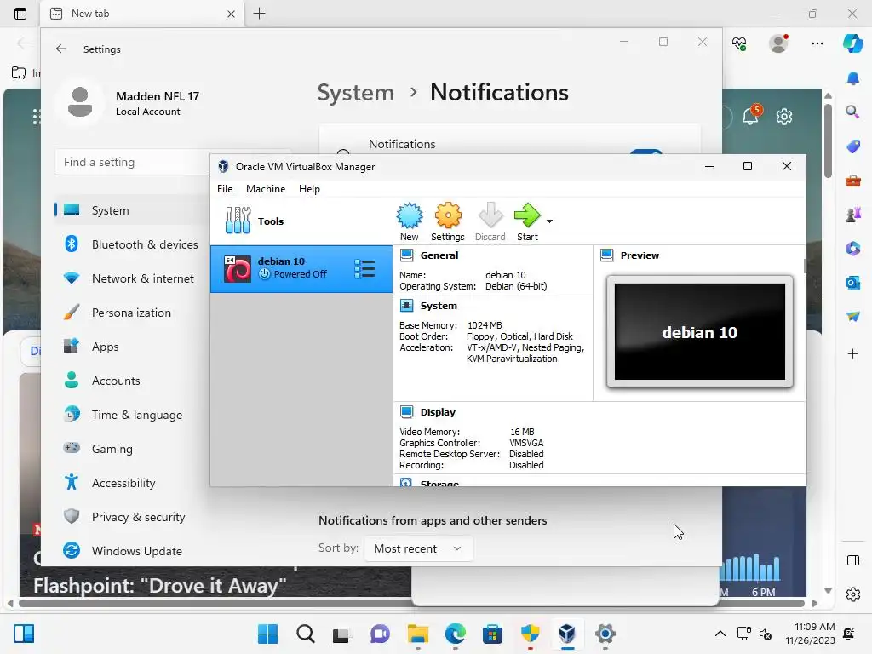Viewport: 872px width, 654px height.
Task: Open the Sort by Most recent dropdown
Action: (x=418, y=548)
